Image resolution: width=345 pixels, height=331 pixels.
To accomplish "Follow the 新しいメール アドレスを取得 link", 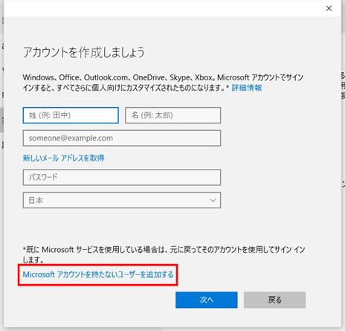I will click(63, 158).
